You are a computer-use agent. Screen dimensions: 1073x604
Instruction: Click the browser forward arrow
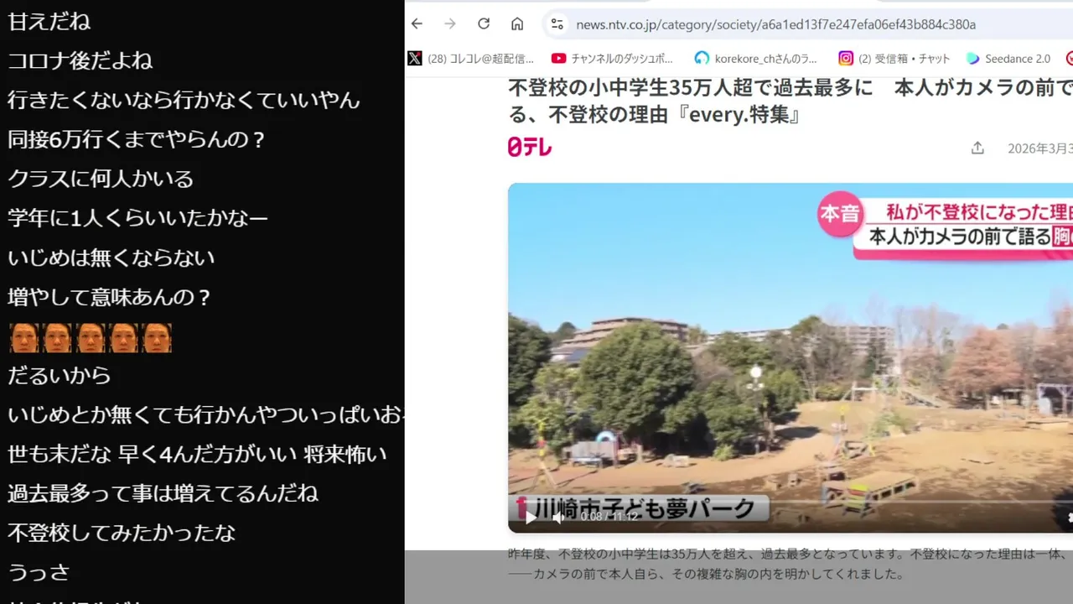coord(450,24)
